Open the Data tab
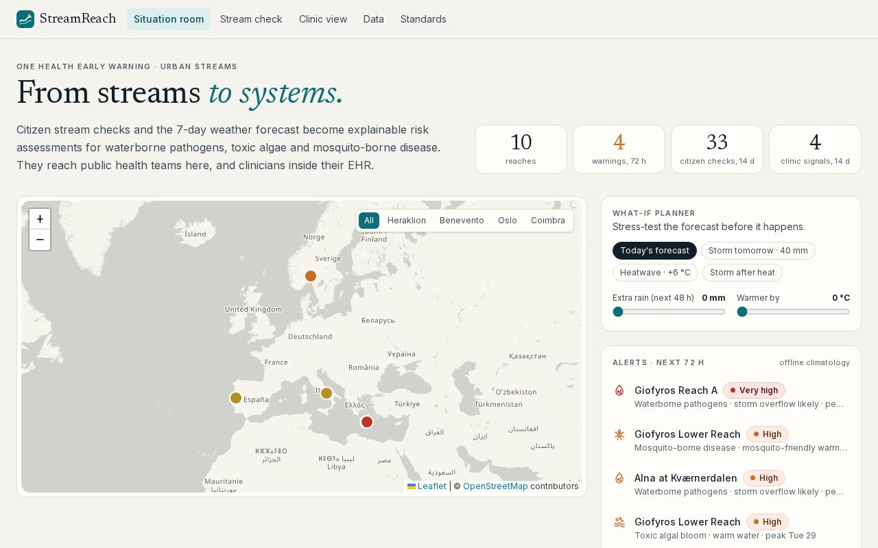878x548 pixels. tap(374, 19)
